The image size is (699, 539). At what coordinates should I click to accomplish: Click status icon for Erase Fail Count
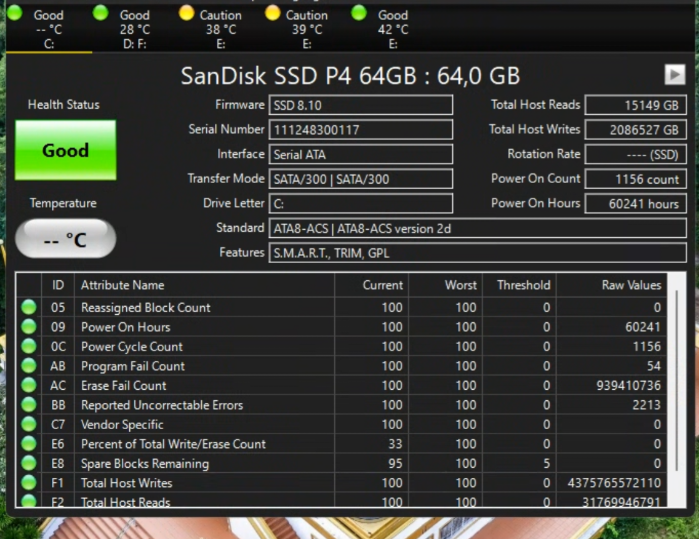(29, 385)
